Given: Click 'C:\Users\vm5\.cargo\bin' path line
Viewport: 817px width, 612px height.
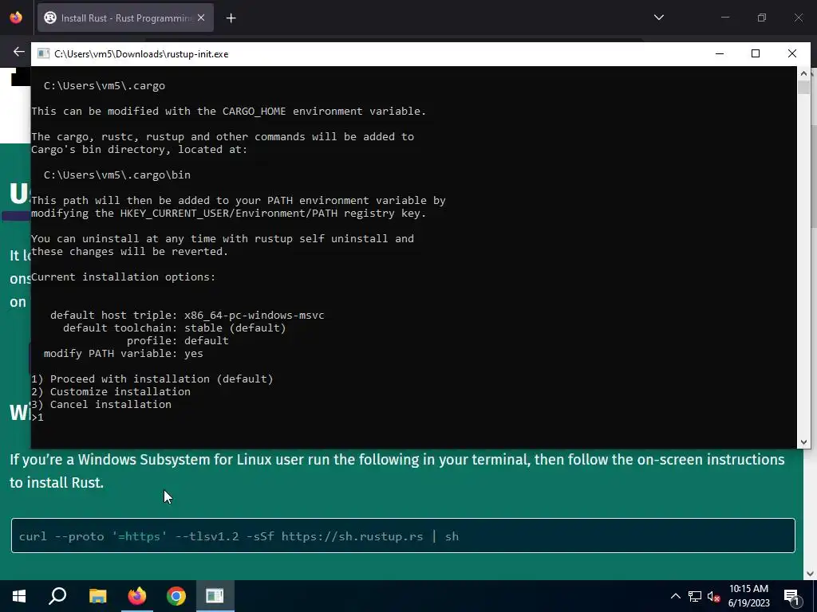Looking at the screenshot, I should (116, 175).
